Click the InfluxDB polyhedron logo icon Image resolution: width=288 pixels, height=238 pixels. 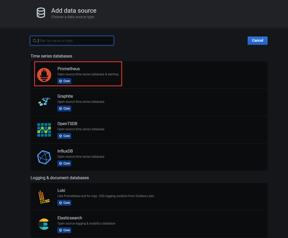click(44, 157)
